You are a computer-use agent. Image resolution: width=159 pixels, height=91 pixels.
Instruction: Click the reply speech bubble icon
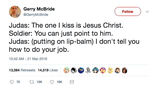click(x=12, y=82)
